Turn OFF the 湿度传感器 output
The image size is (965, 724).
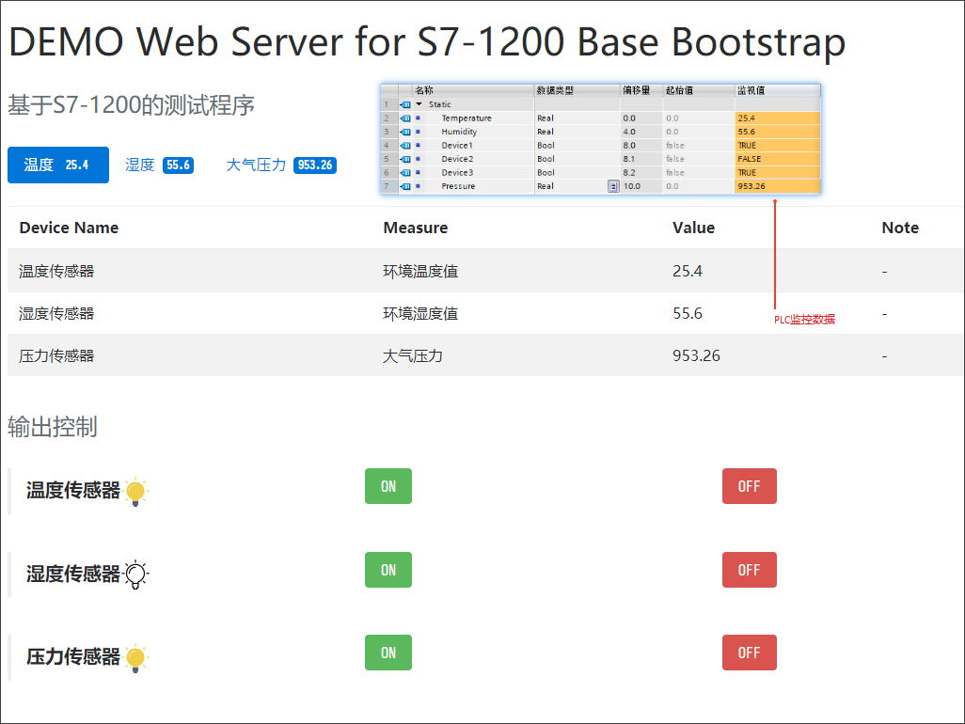coord(749,570)
